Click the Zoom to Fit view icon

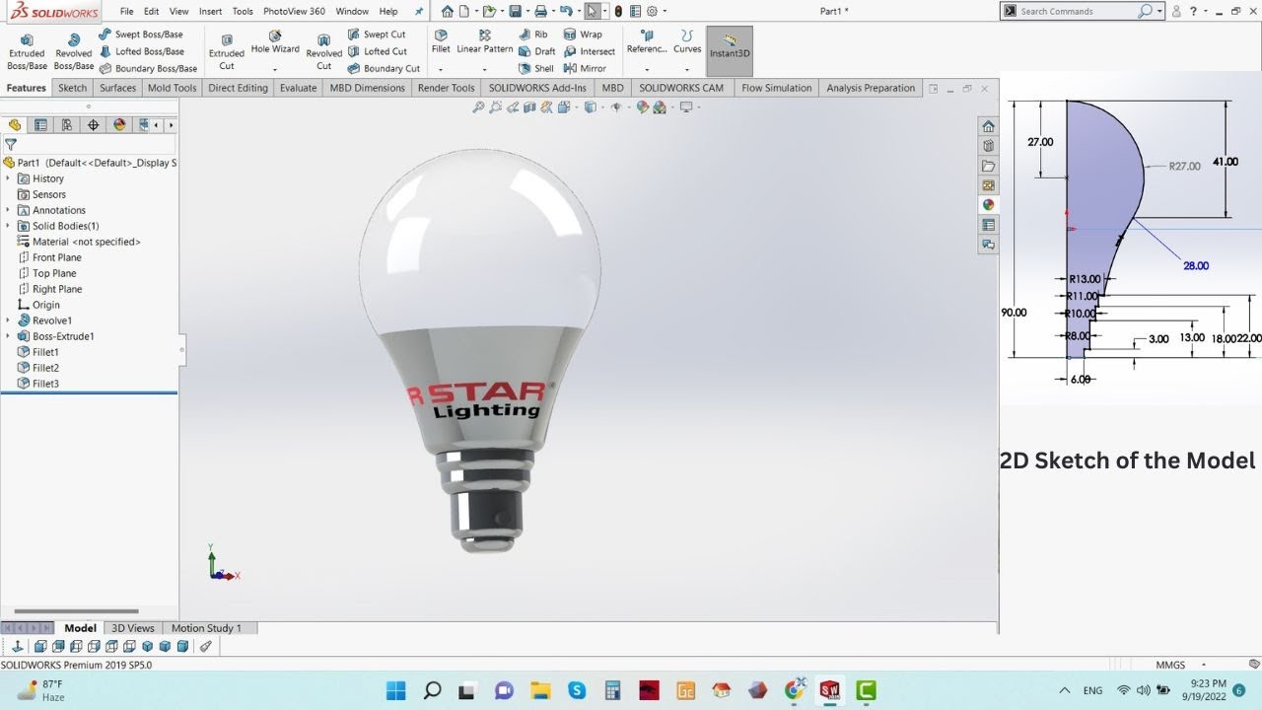coord(479,107)
